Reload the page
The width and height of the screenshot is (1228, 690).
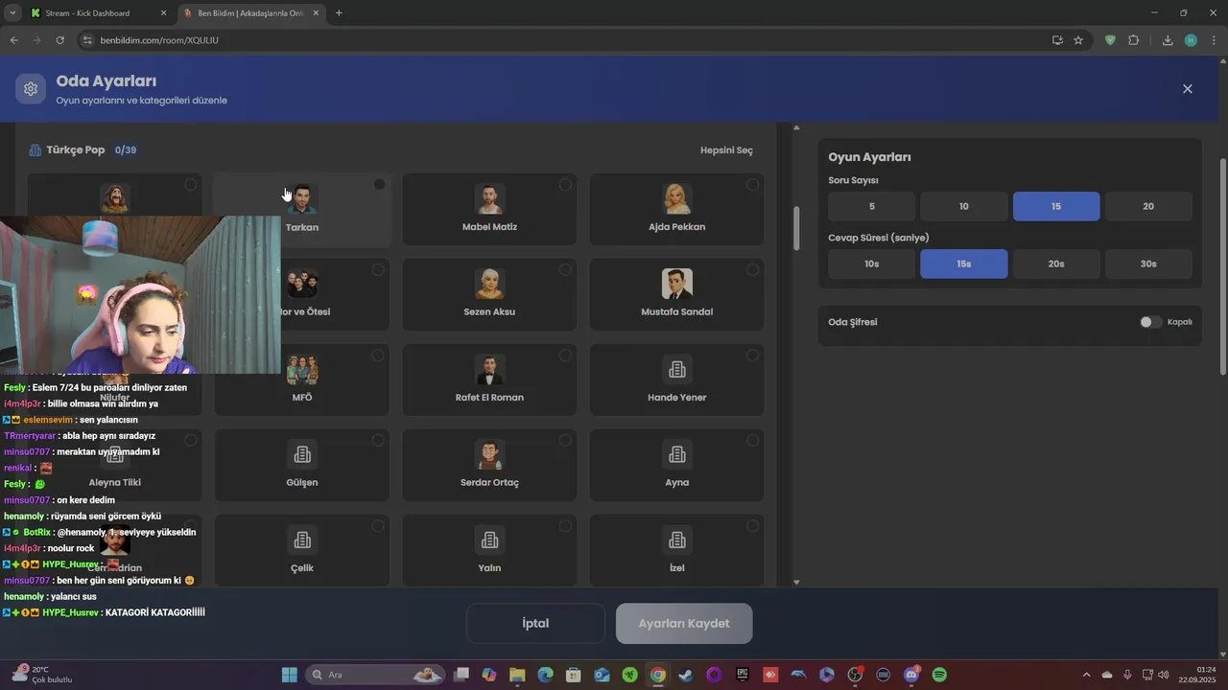coord(60,40)
